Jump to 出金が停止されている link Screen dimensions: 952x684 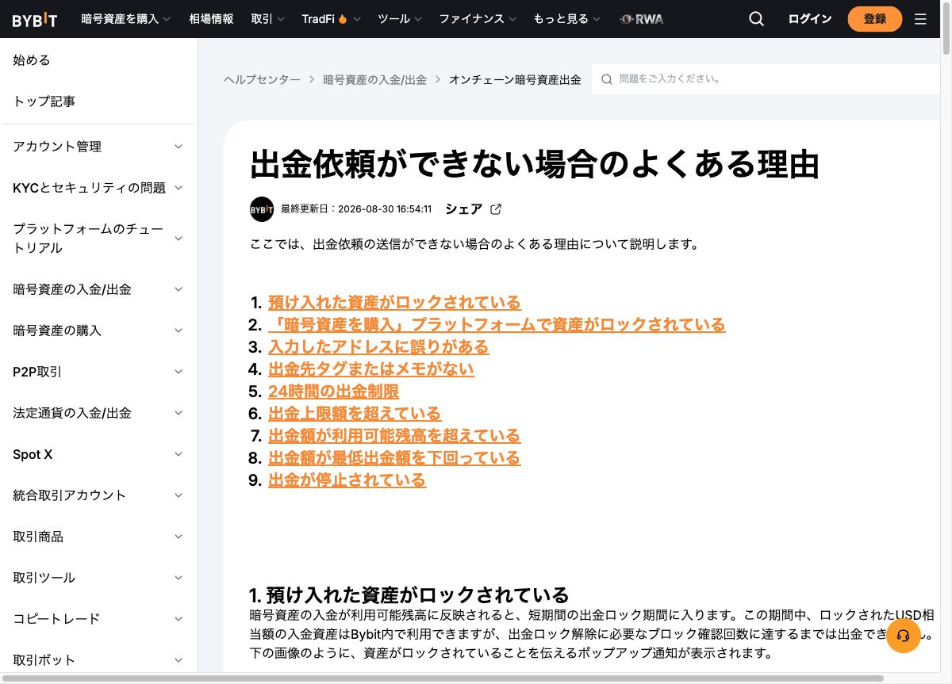(347, 480)
